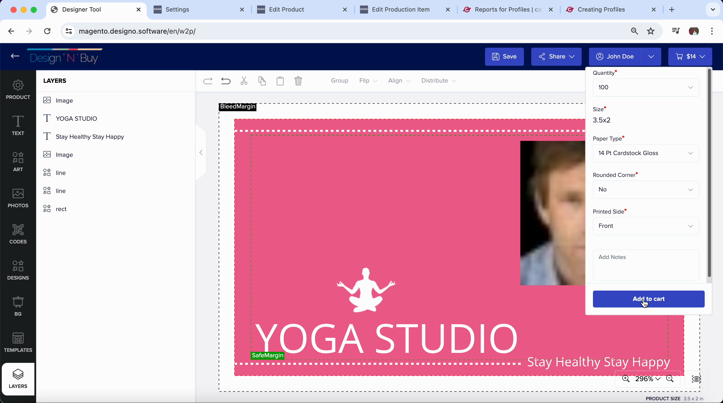Open the Quantity 100 dropdown
723x403 pixels.
coord(645,88)
